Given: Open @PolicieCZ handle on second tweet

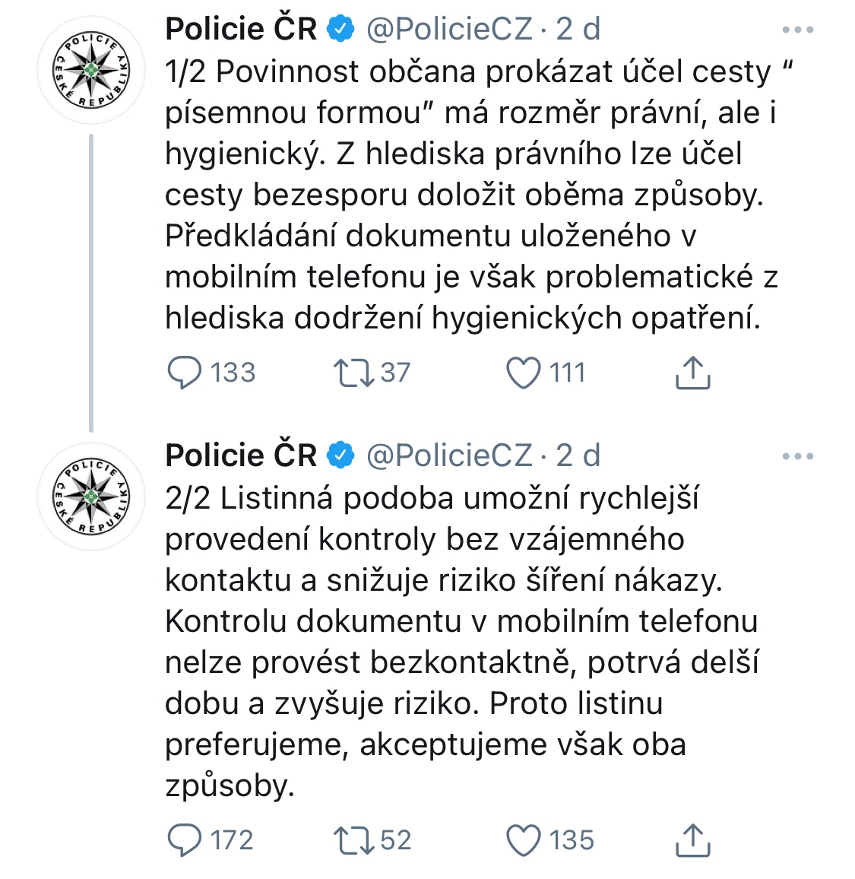Looking at the screenshot, I should 449,455.
